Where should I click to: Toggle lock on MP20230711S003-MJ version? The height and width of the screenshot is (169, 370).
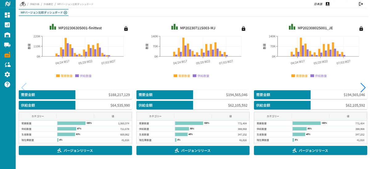[243, 29]
